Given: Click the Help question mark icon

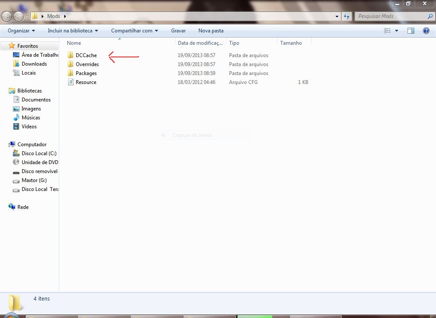Looking at the screenshot, I should tap(427, 30).
